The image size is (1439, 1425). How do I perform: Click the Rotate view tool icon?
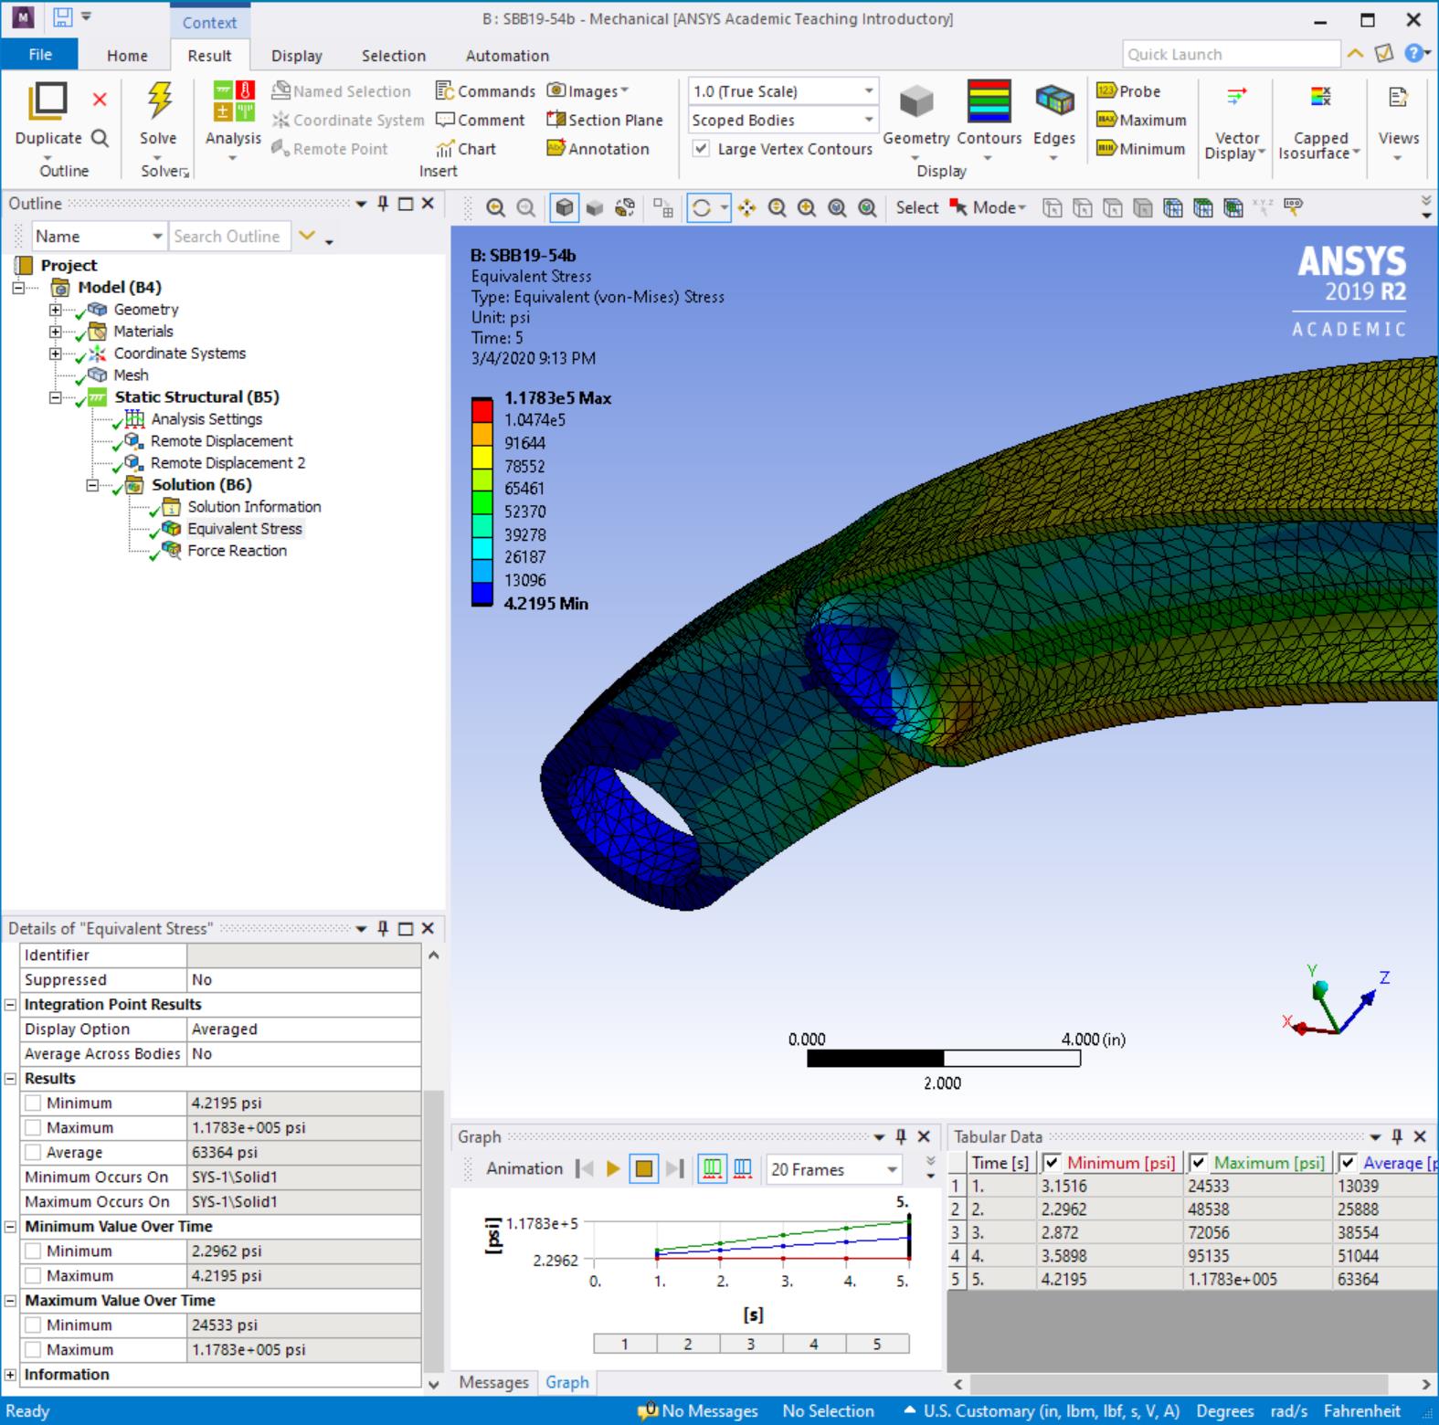pos(701,208)
